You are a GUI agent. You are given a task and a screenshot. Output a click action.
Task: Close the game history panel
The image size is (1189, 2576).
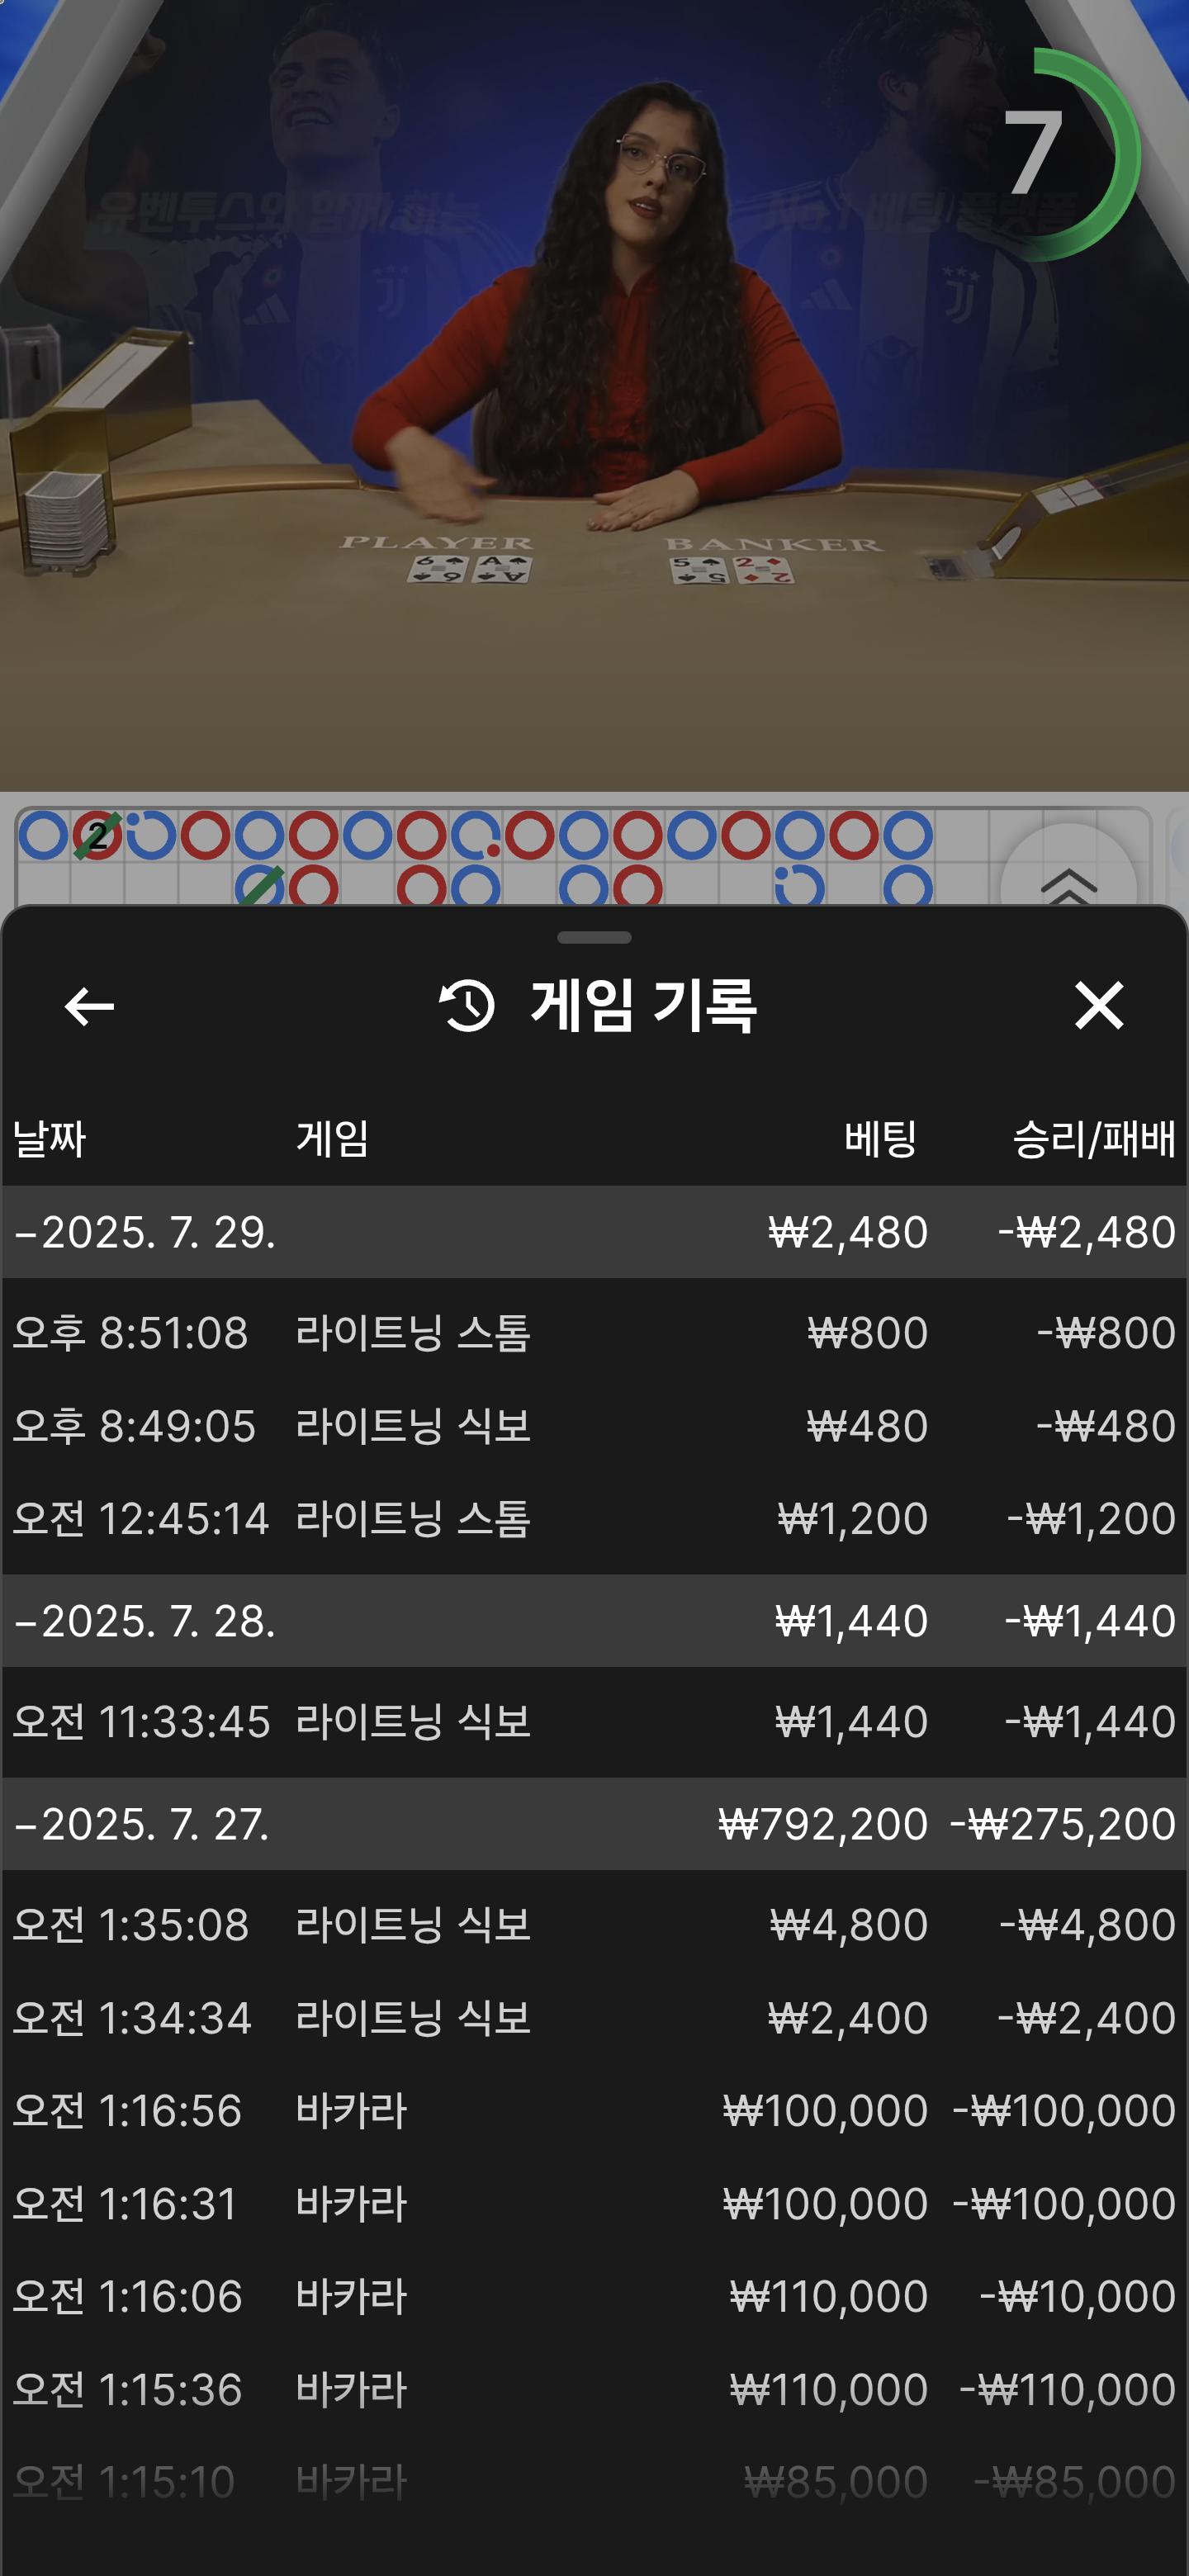[1098, 1005]
